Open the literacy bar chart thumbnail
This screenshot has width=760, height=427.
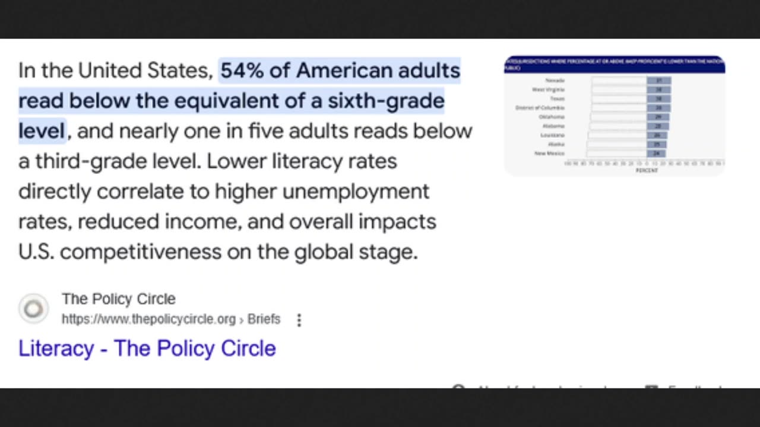(614, 116)
